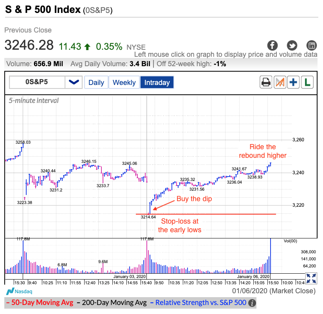The image size is (323, 314).
Task: Click the 10:35 time axis label
Action: [x=175, y=283]
